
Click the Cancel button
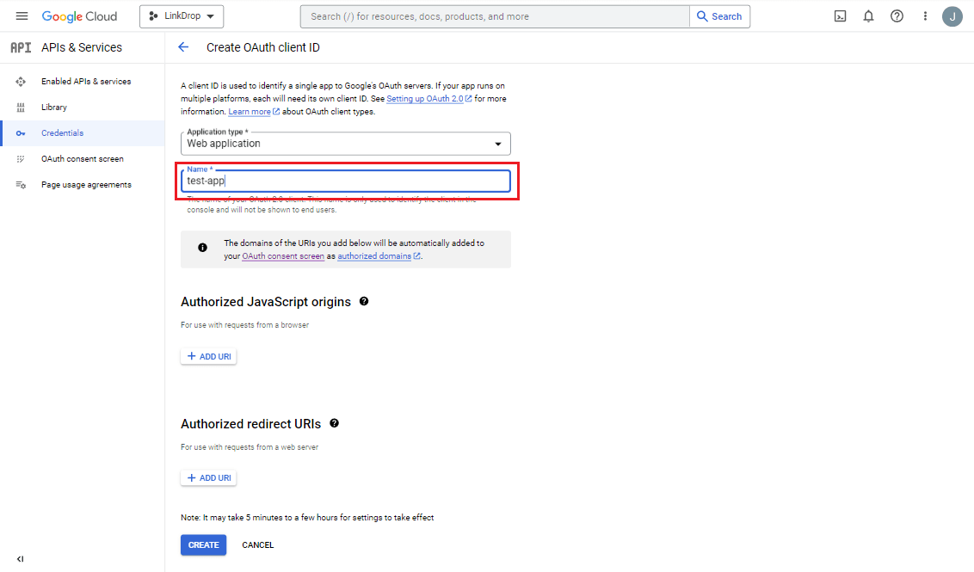pyautogui.click(x=257, y=545)
